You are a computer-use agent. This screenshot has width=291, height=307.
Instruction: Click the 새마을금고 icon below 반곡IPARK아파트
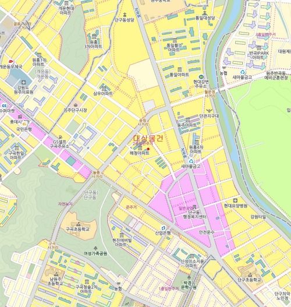[243, 72]
